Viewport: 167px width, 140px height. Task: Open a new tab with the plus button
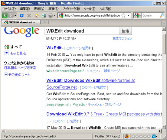tap(45, 22)
